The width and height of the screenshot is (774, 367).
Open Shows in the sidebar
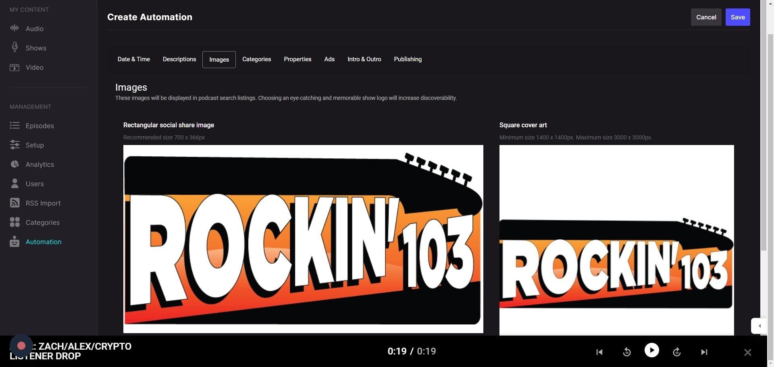pyautogui.click(x=36, y=48)
